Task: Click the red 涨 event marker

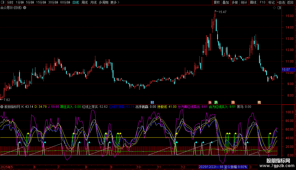Action: coord(210,102)
